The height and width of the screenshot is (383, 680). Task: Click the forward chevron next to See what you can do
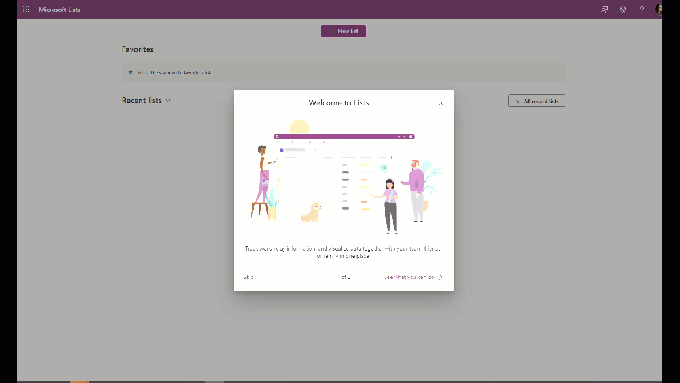click(440, 277)
